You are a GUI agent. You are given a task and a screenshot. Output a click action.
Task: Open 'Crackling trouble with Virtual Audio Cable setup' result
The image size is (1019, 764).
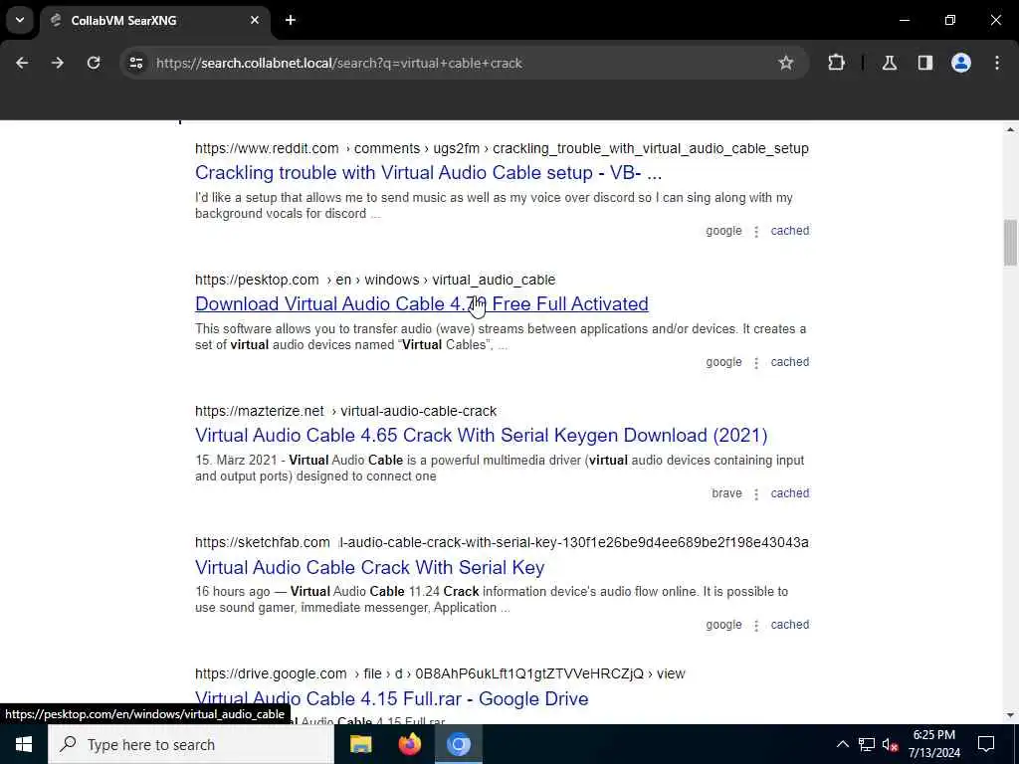click(x=428, y=173)
